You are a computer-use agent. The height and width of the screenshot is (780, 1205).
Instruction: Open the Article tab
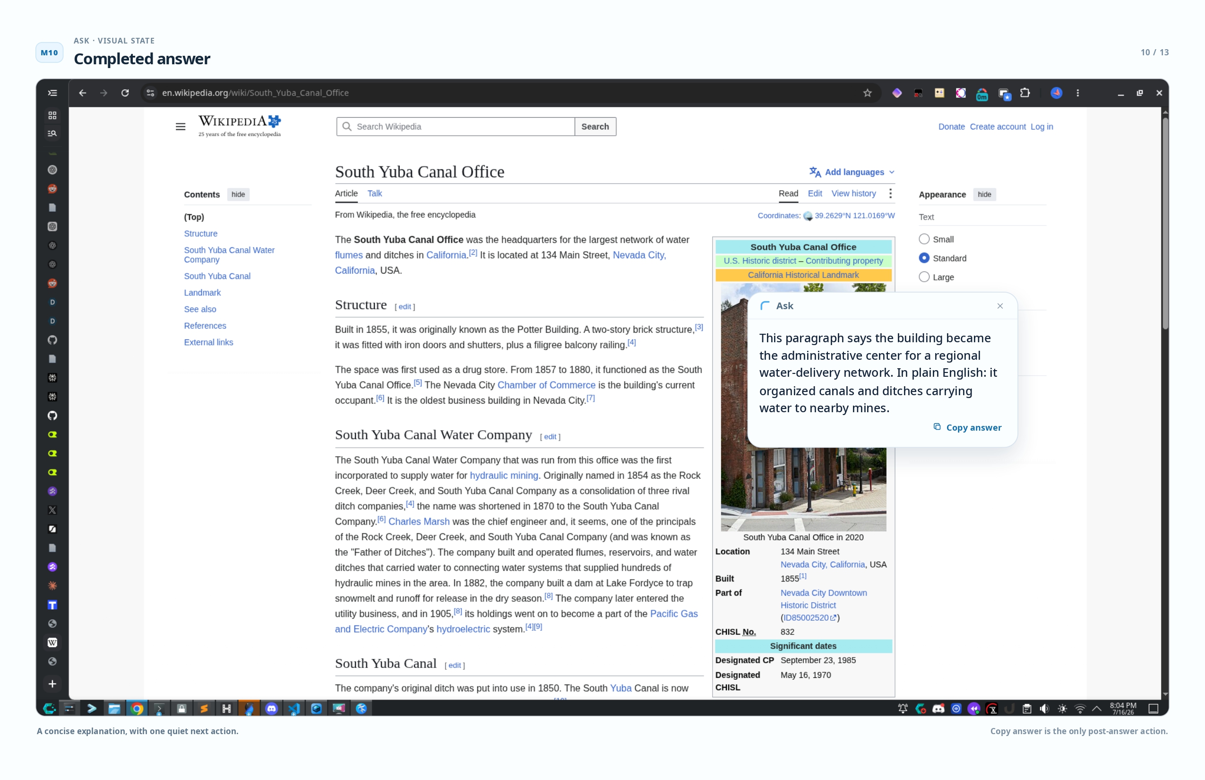pyautogui.click(x=346, y=193)
